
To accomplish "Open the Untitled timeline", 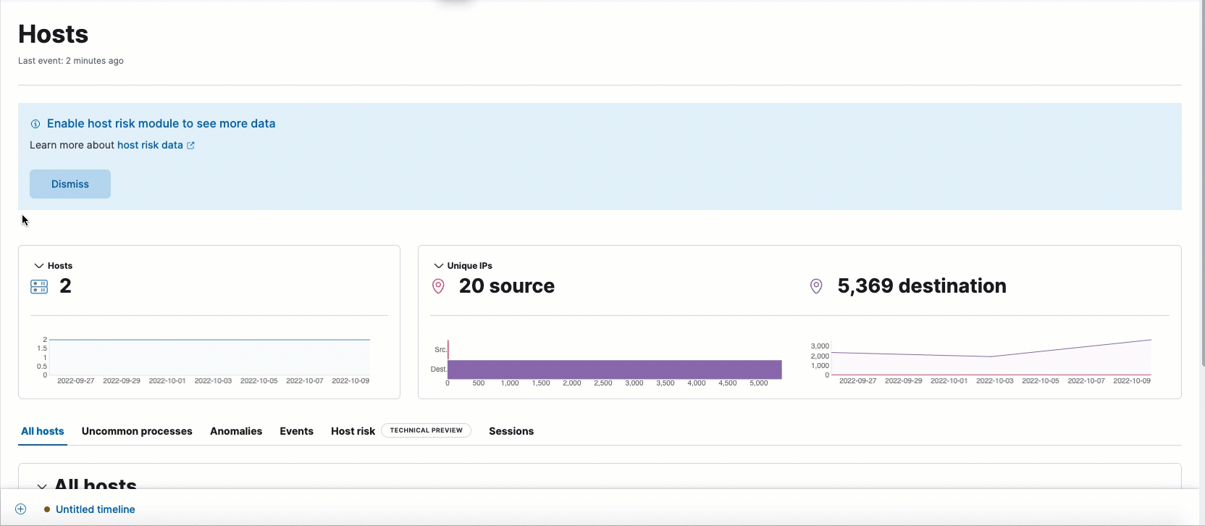I will click(95, 509).
